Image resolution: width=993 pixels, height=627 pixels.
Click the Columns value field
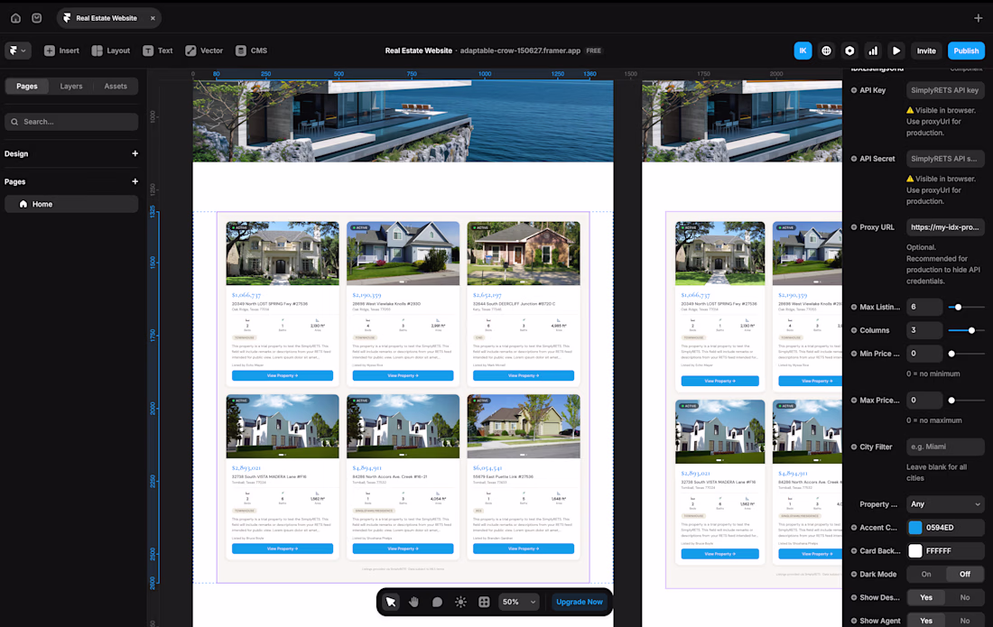[924, 330]
